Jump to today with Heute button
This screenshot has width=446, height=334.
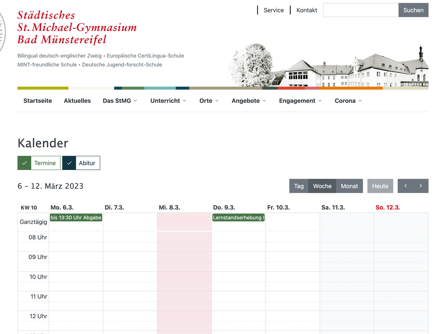click(x=380, y=186)
